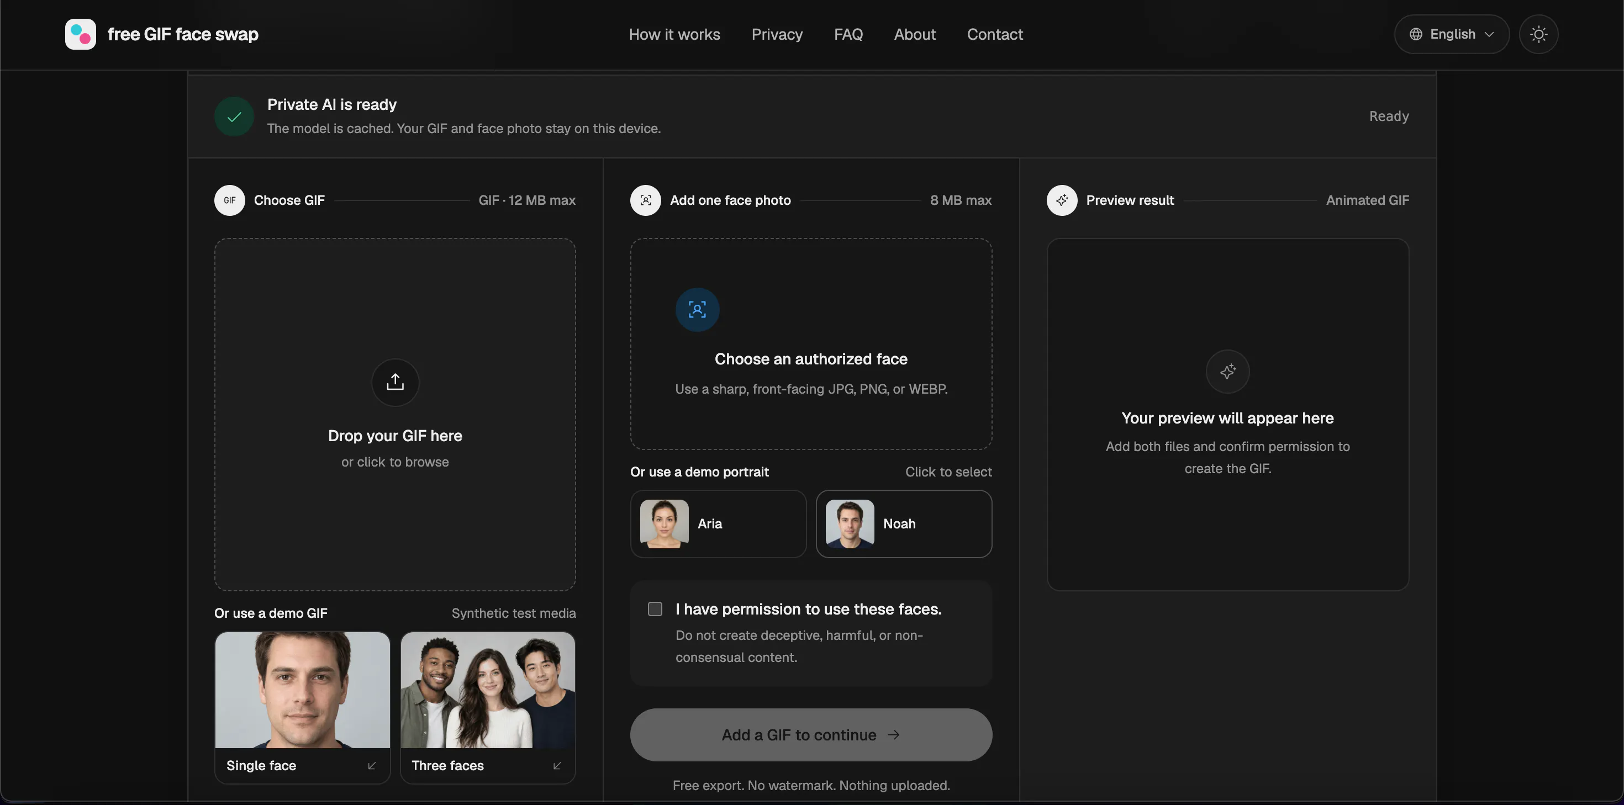Toggle light theme with the sun icon
This screenshot has width=1624, height=805.
tap(1538, 34)
